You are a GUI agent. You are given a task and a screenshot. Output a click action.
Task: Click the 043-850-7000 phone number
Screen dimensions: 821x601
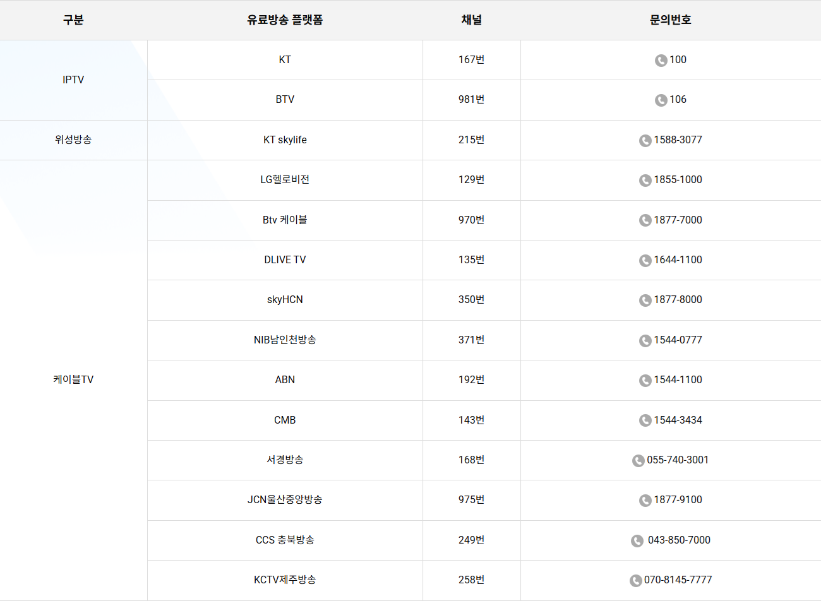tap(679, 540)
